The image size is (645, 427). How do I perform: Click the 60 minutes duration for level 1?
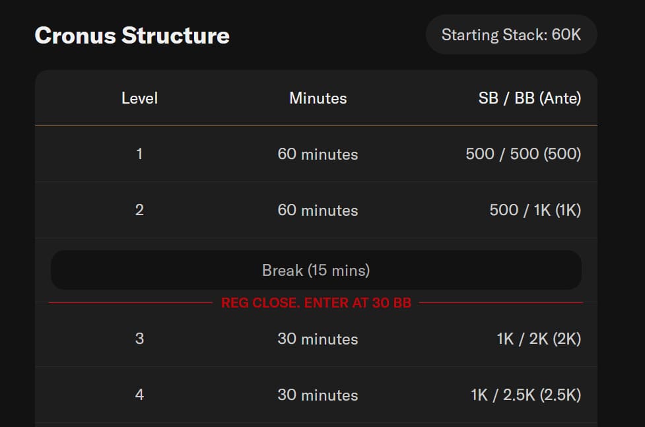coord(318,154)
